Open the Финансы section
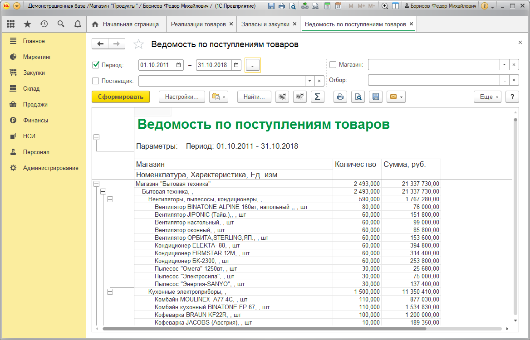The height and width of the screenshot is (340, 530). pos(35,120)
